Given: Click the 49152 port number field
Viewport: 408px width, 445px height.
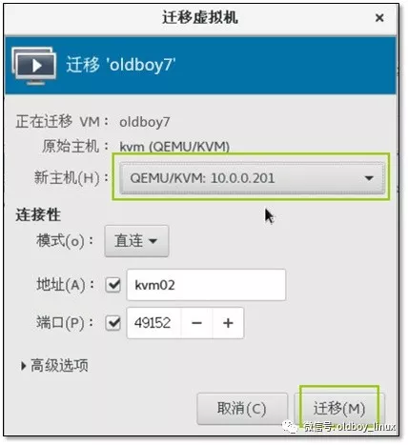Looking at the screenshot, I should [x=153, y=323].
